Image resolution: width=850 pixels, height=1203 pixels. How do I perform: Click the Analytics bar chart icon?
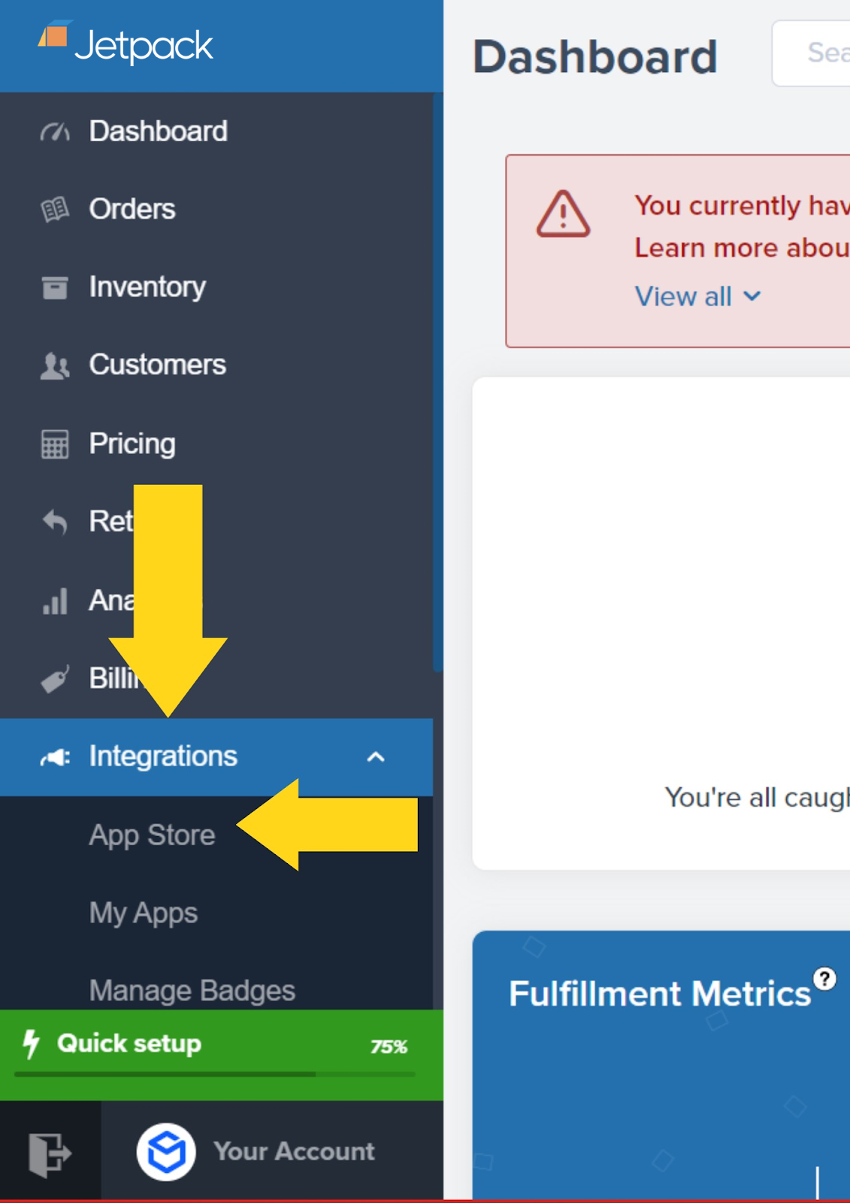point(56,601)
